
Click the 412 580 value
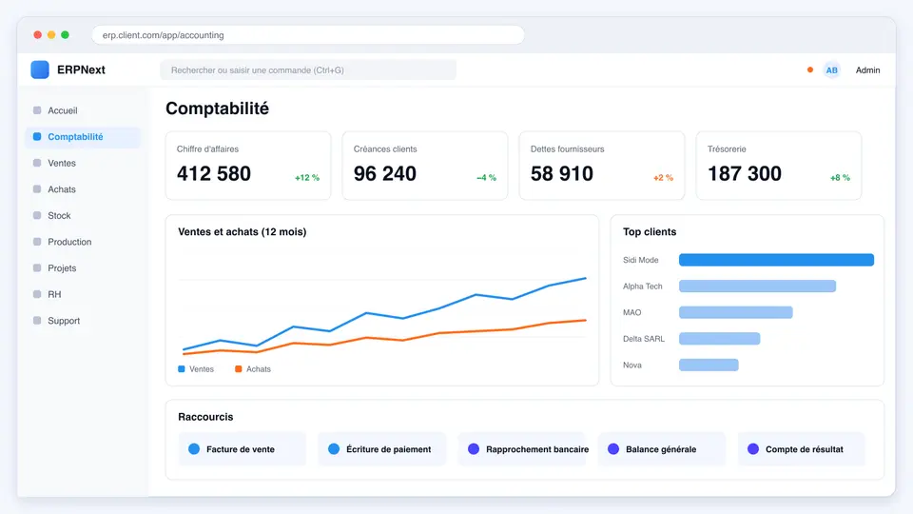point(214,173)
